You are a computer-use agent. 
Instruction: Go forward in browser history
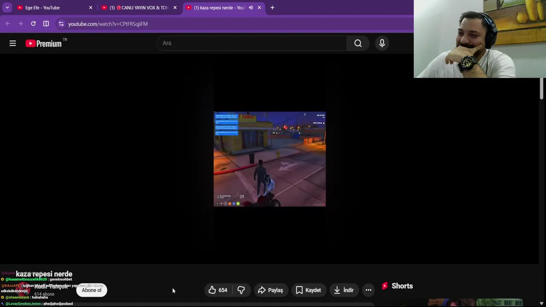[x=20, y=24]
